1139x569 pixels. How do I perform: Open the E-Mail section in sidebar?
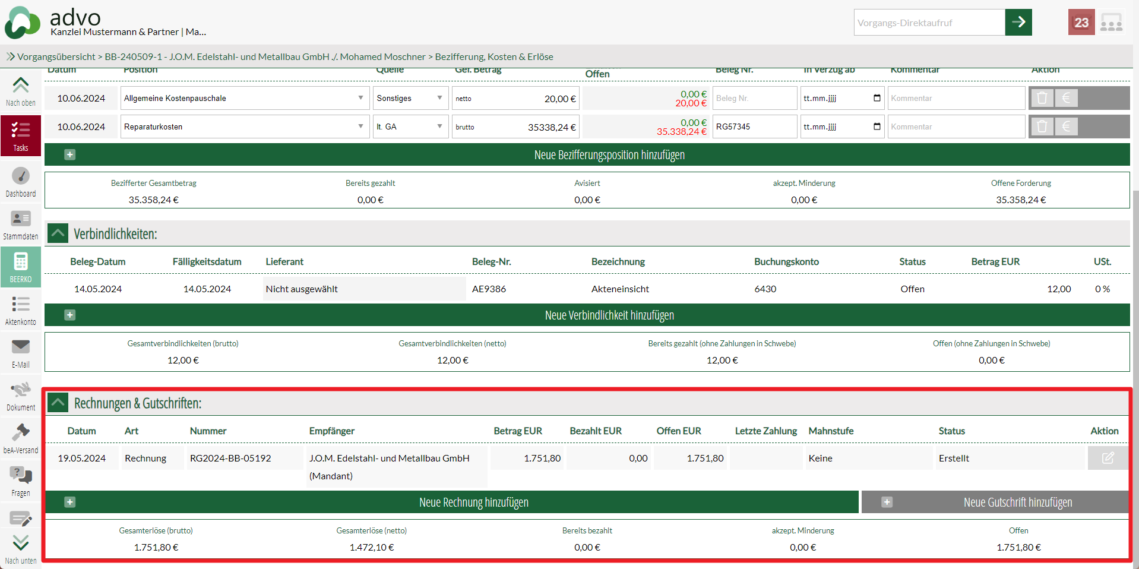(21, 353)
